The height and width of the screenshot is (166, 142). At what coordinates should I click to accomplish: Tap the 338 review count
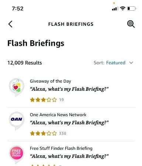[63, 134]
